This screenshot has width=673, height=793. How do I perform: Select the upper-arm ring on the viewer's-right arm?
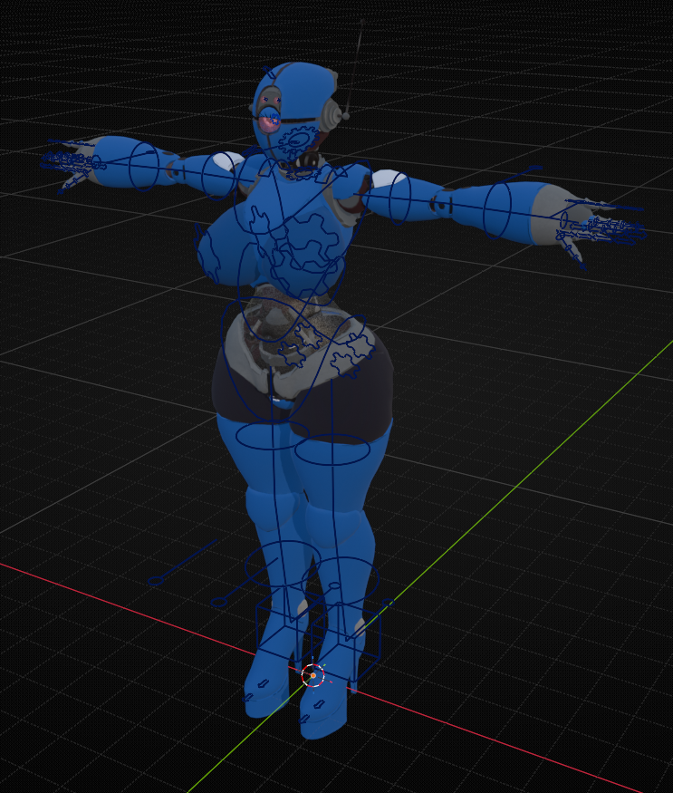[x=399, y=198]
